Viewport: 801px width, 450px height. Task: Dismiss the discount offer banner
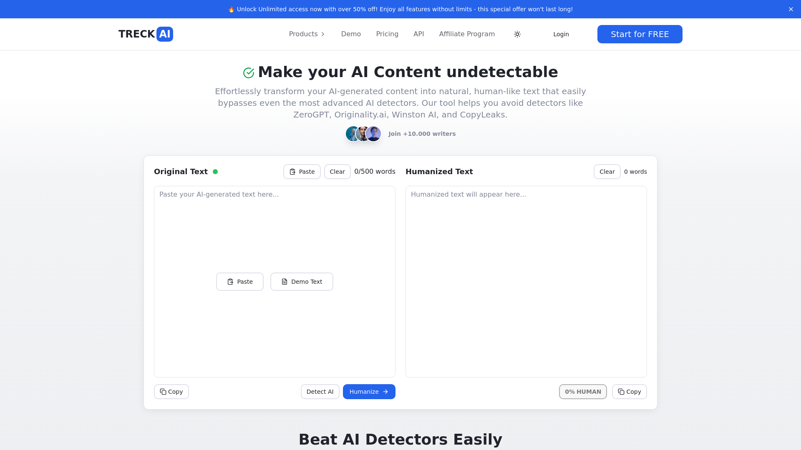pos(791,9)
